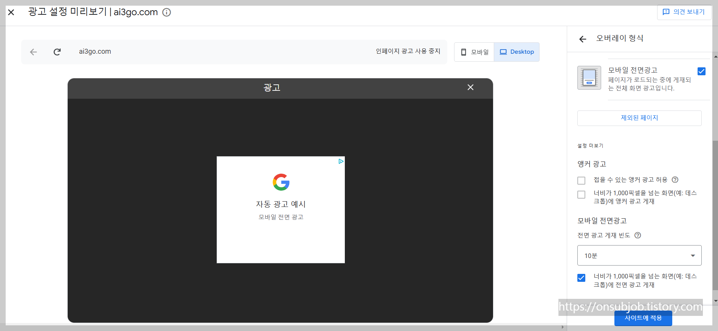This screenshot has width=718, height=331.
Task: Click the 설정 더보기 label
Action: [x=590, y=146]
